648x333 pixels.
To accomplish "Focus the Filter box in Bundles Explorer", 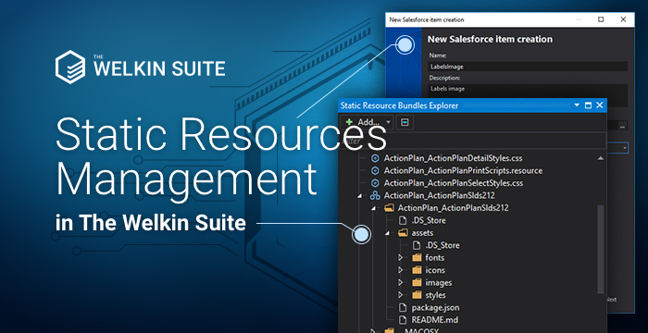I will [472, 142].
